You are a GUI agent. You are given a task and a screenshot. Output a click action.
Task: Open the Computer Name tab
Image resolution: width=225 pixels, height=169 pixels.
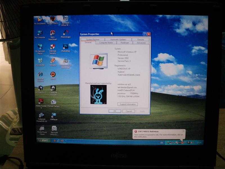pos(106,43)
